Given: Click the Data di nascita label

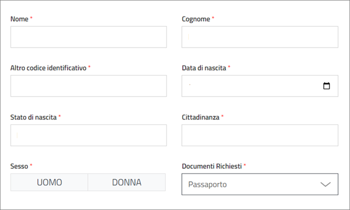Looking at the screenshot, I should [x=204, y=68].
